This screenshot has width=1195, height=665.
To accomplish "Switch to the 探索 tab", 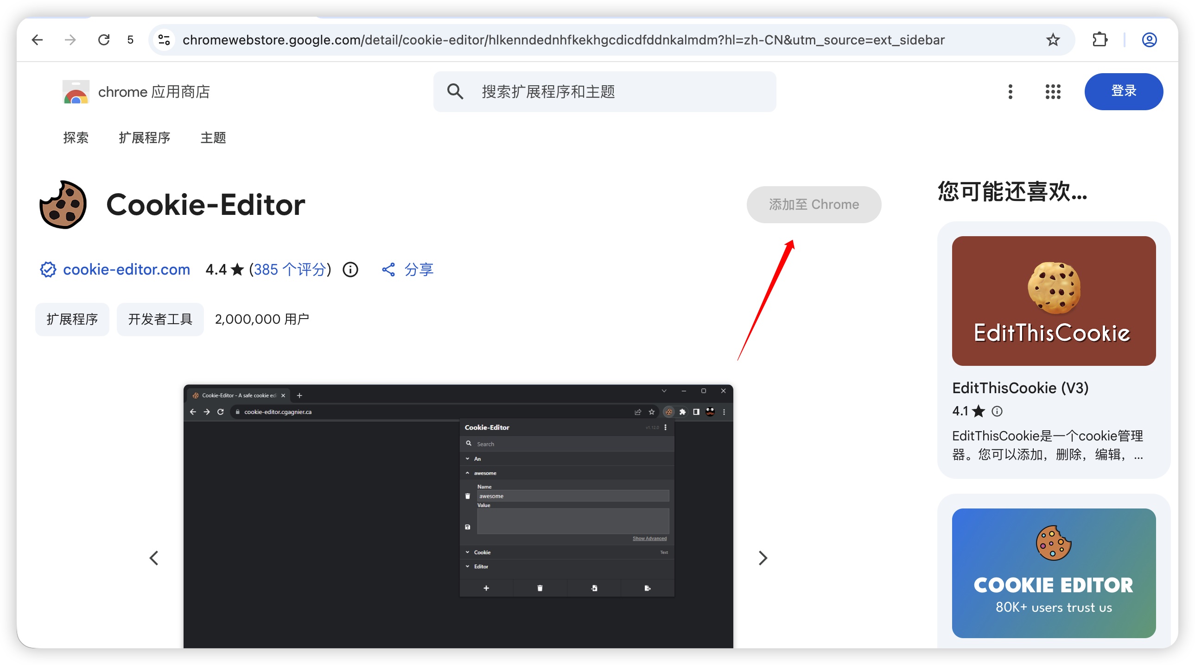I will click(x=76, y=138).
